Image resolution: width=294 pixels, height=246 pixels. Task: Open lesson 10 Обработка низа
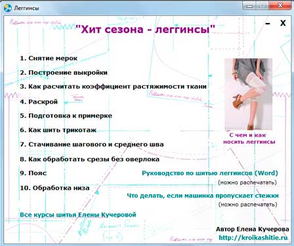(54, 188)
